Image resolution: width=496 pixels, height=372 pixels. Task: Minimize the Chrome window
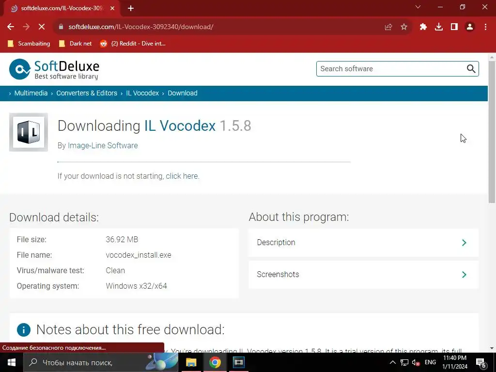coord(440,7)
